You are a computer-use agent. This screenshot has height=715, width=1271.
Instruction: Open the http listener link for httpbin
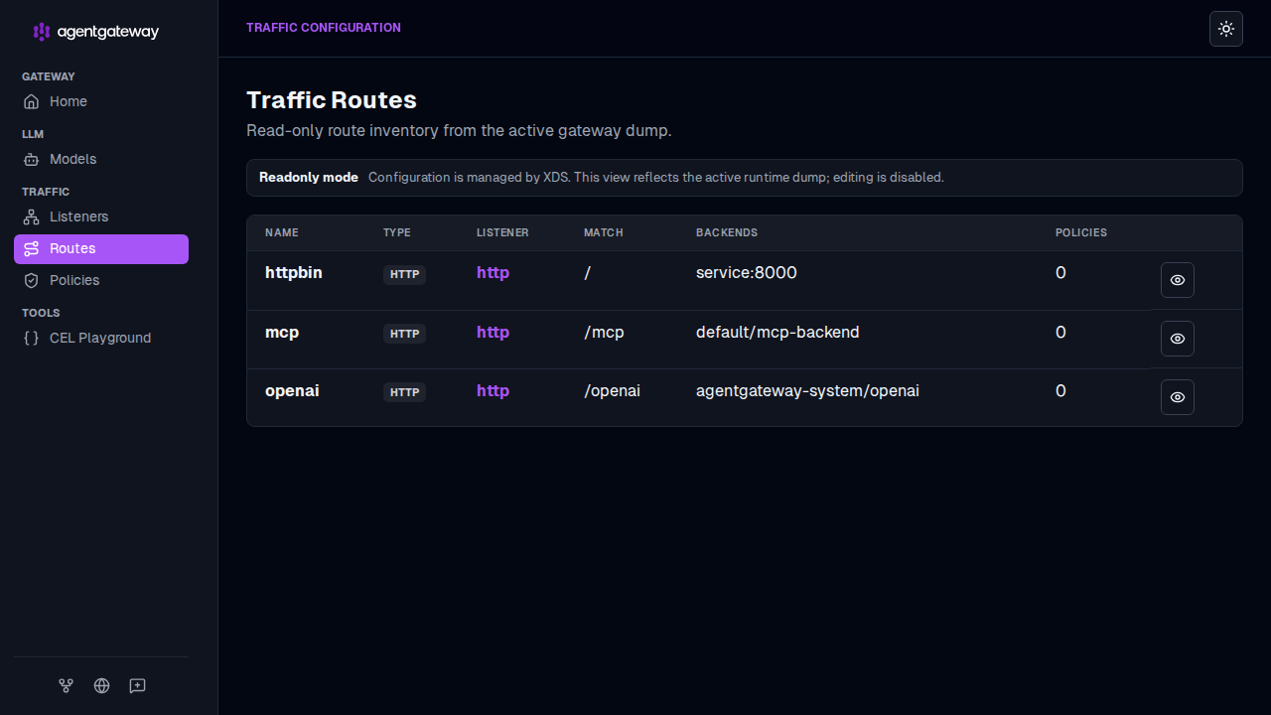[x=493, y=273]
